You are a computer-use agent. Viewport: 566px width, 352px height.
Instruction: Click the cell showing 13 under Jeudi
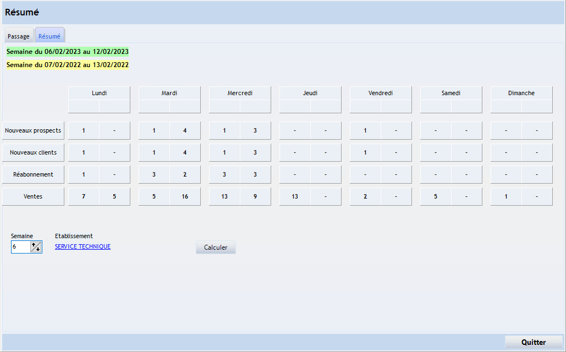coord(295,196)
